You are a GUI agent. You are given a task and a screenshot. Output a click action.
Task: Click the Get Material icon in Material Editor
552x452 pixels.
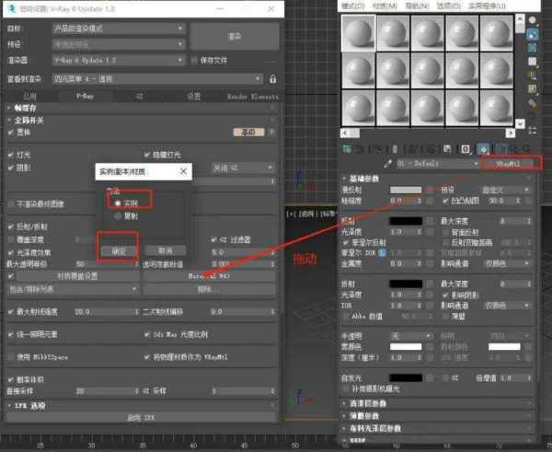coord(347,149)
